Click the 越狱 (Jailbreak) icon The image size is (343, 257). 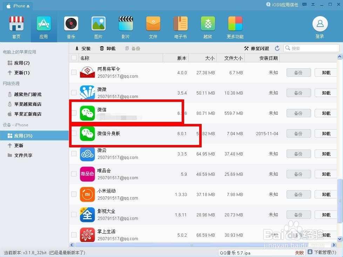(x=208, y=27)
